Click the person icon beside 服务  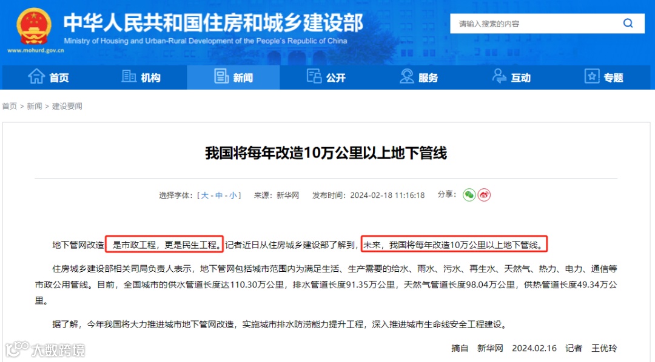406,76
